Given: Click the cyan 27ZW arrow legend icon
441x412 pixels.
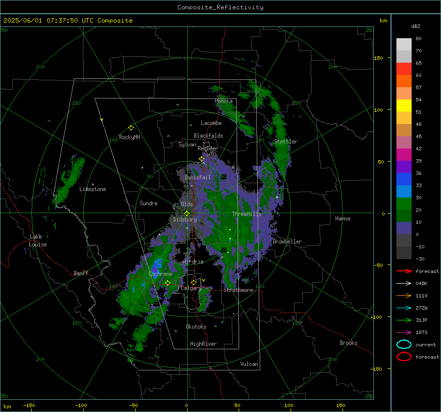Looking at the screenshot, I should tap(404, 308).
